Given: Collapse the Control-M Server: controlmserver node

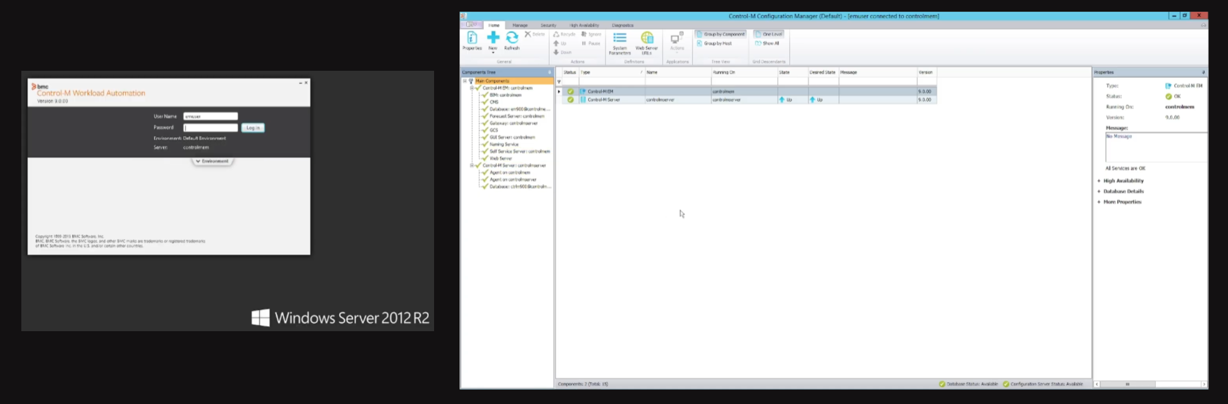Looking at the screenshot, I should (x=472, y=166).
